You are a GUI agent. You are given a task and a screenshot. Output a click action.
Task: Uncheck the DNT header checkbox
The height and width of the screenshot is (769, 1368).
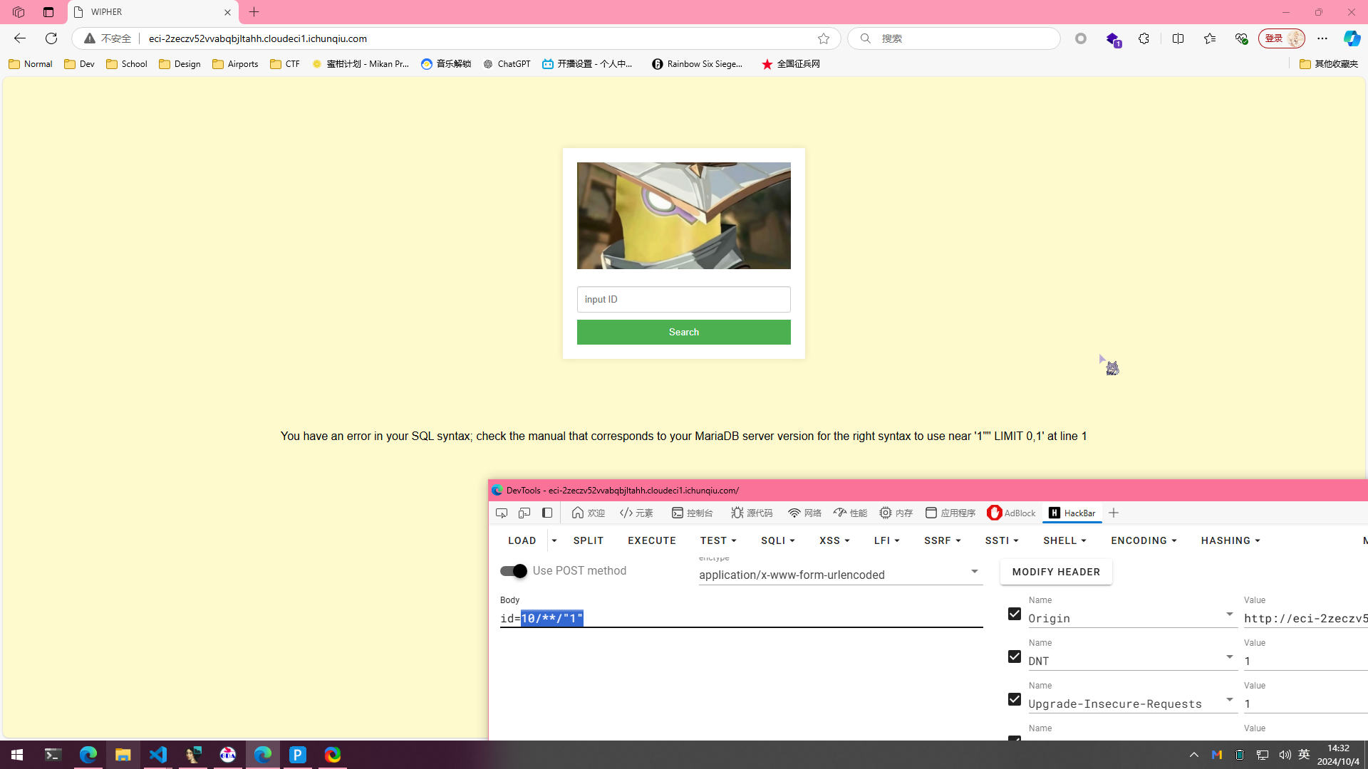point(1015,656)
